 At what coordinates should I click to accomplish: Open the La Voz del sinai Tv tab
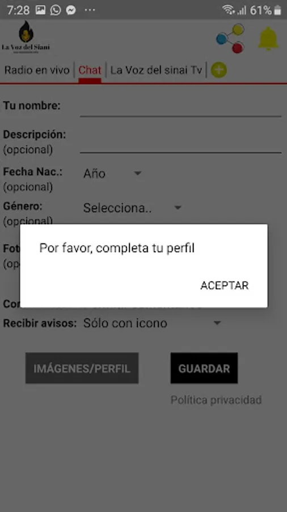[x=156, y=70]
